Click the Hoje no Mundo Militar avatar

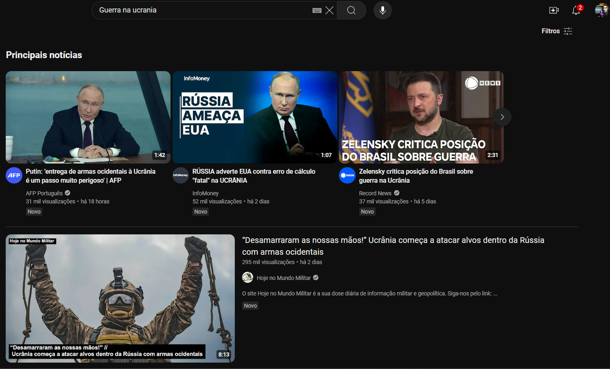click(x=247, y=277)
